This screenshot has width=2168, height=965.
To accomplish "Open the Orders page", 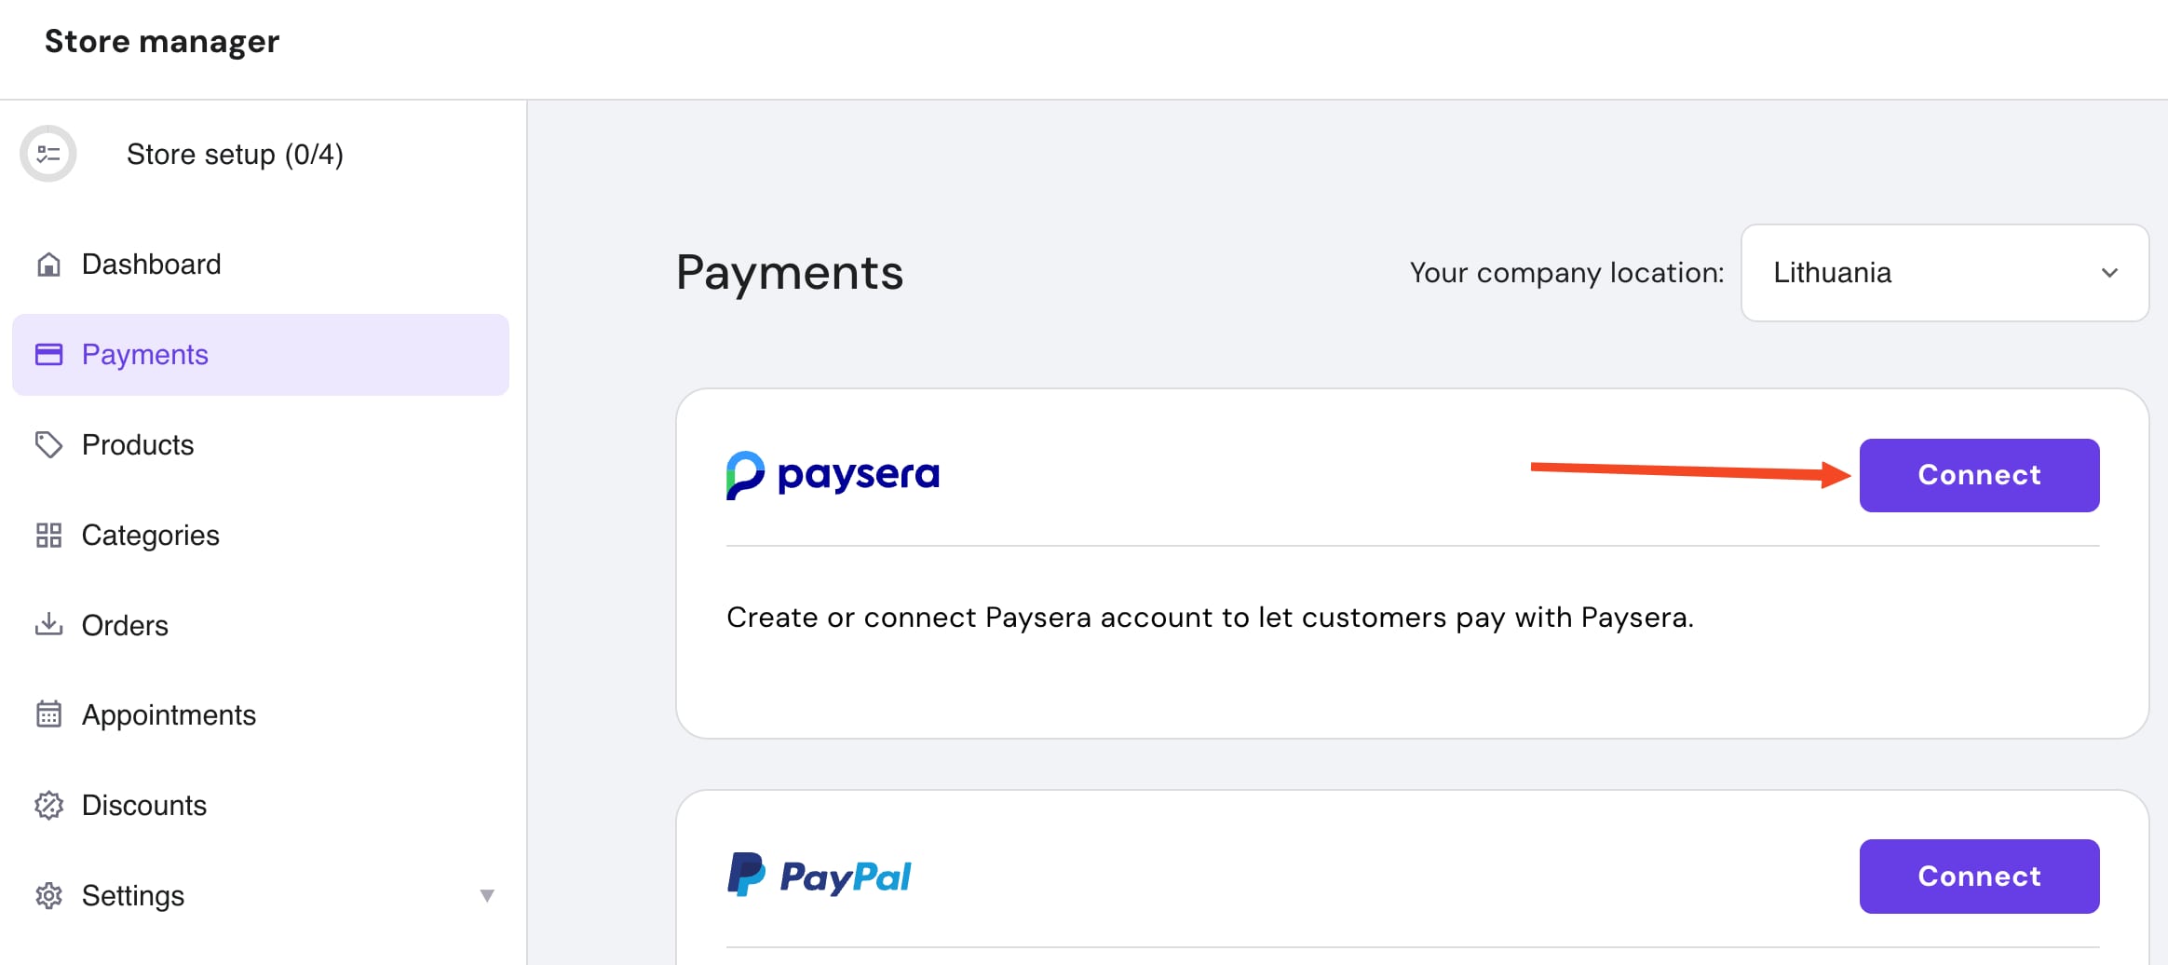I will [x=125, y=625].
